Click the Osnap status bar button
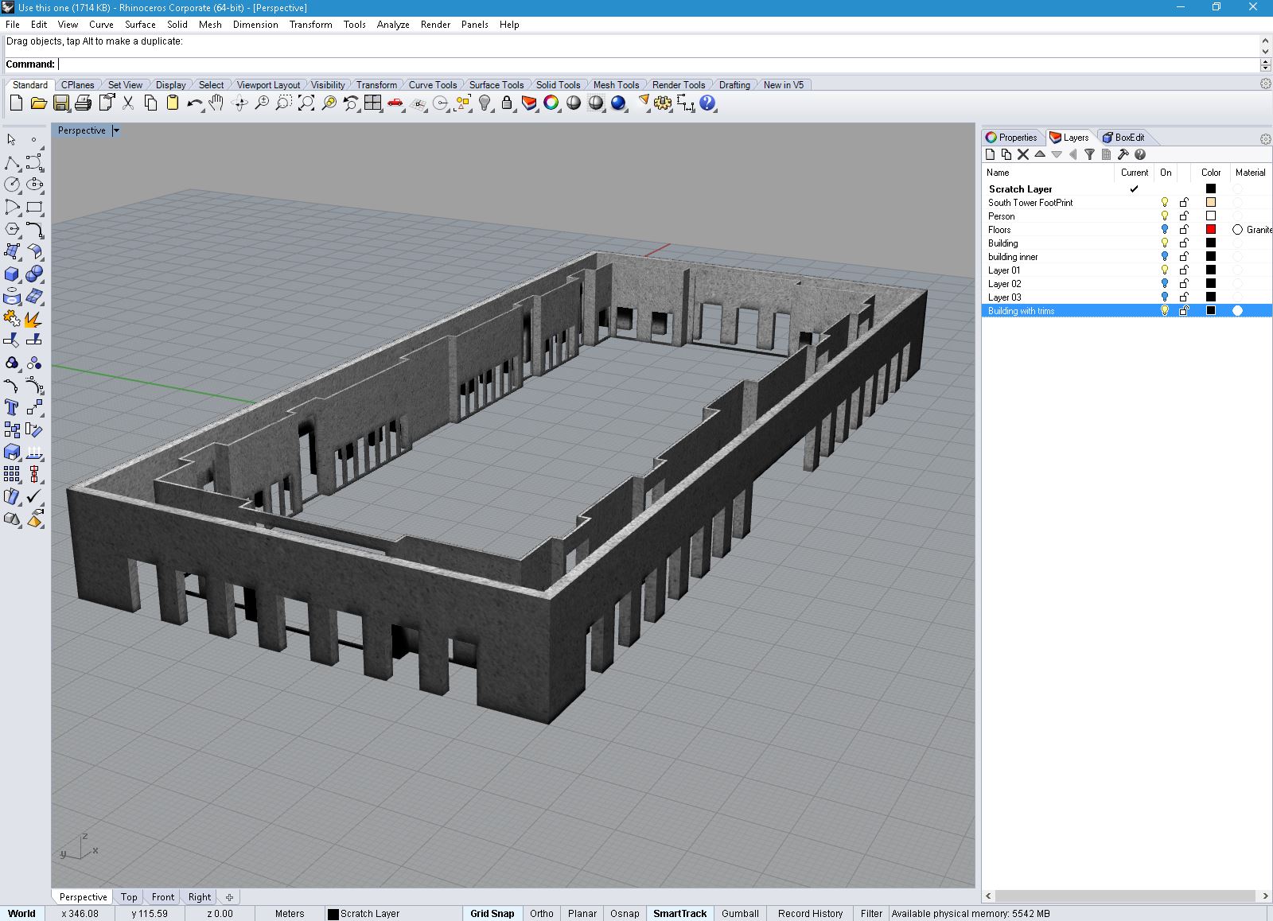This screenshot has height=921, width=1273. pyautogui.click(x=625, y=913)
